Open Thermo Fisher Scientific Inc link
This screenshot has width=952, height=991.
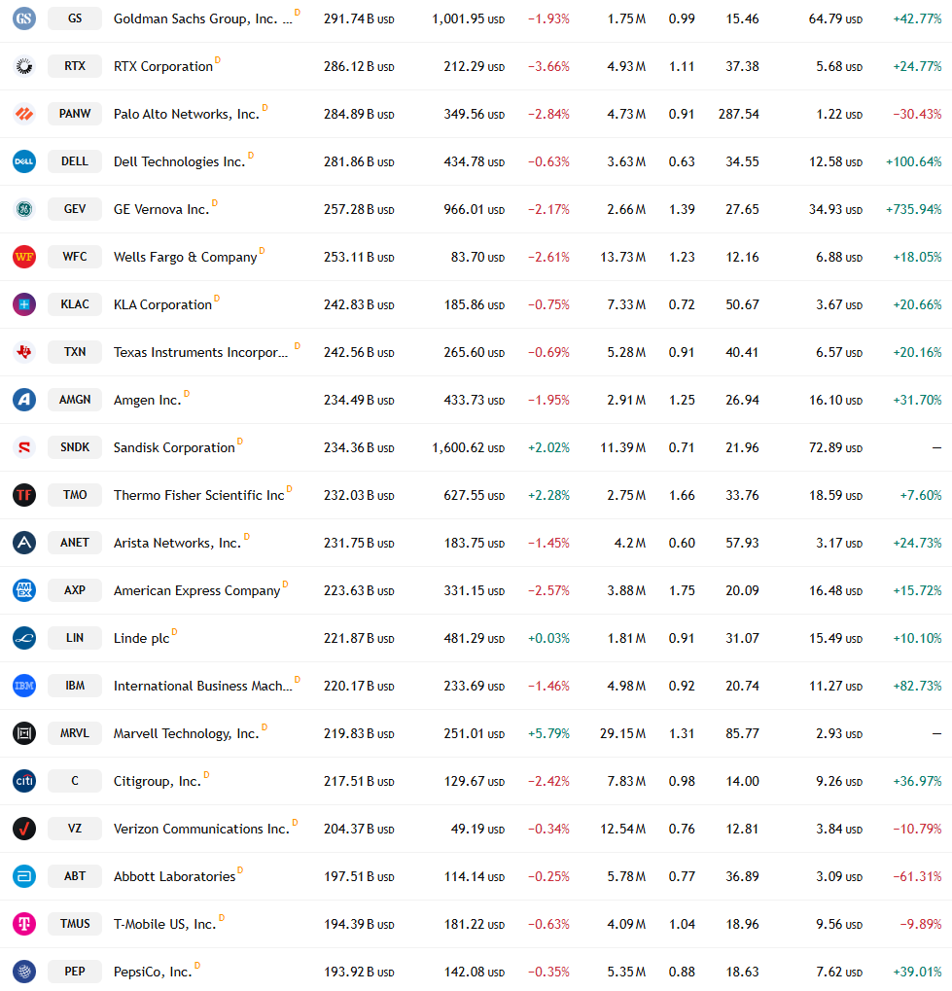199,496
